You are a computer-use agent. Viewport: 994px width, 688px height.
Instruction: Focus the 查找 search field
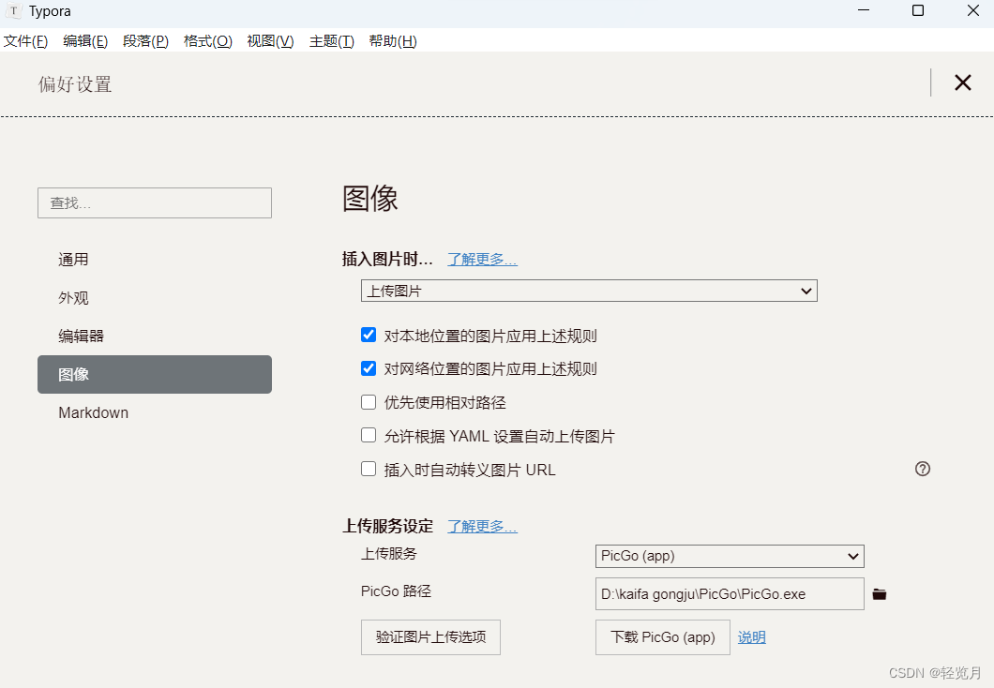pos(155,202)
